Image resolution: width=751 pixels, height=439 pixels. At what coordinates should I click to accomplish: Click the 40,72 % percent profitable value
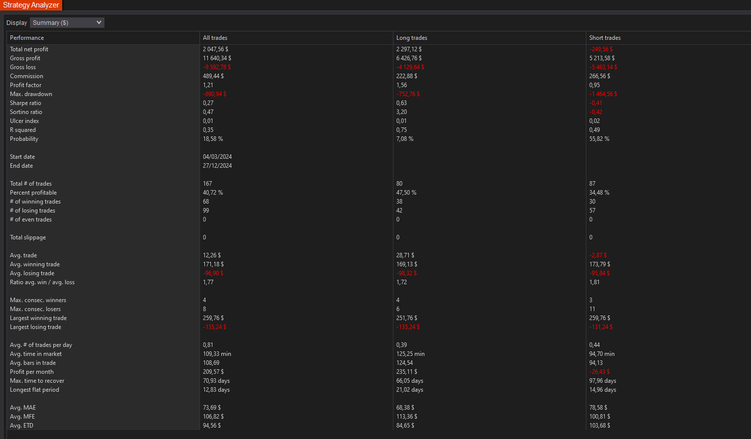[213, 193]
